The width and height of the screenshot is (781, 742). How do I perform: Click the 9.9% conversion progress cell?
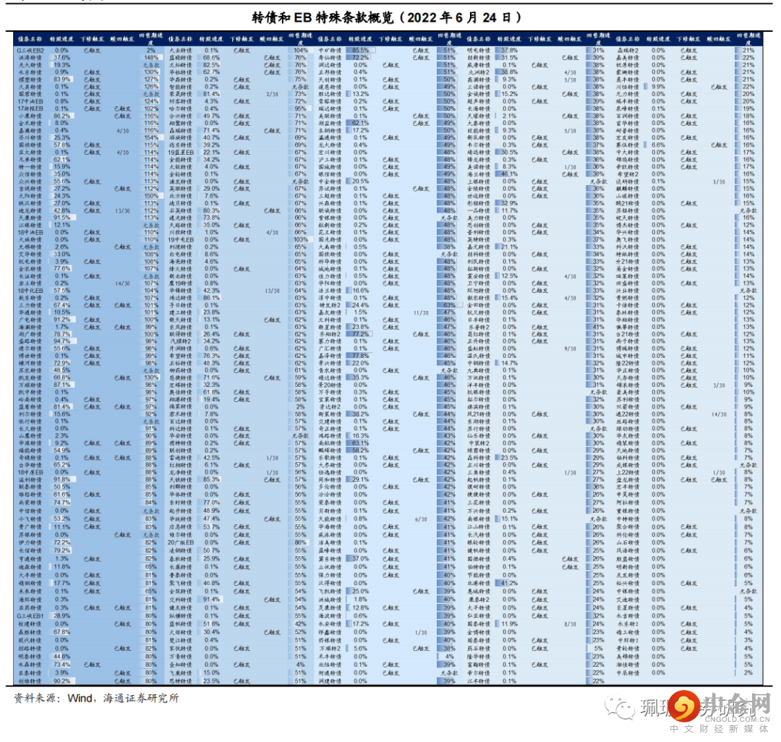pyautogui.click(x=659, y=87)
